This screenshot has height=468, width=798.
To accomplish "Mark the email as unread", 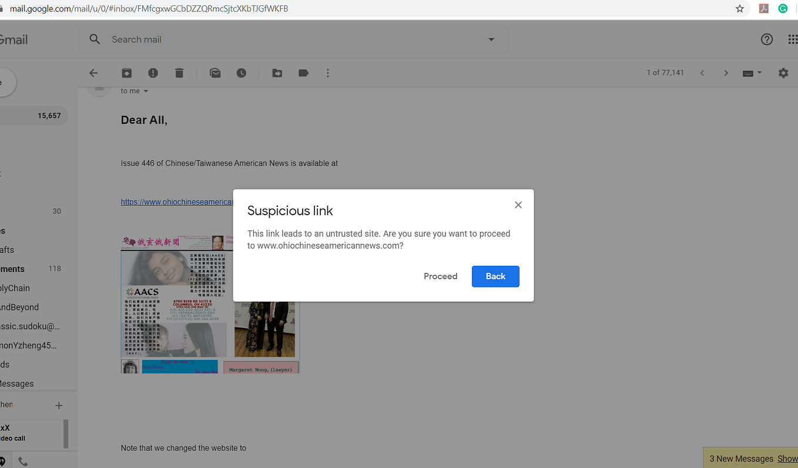I will coord(214,73).
